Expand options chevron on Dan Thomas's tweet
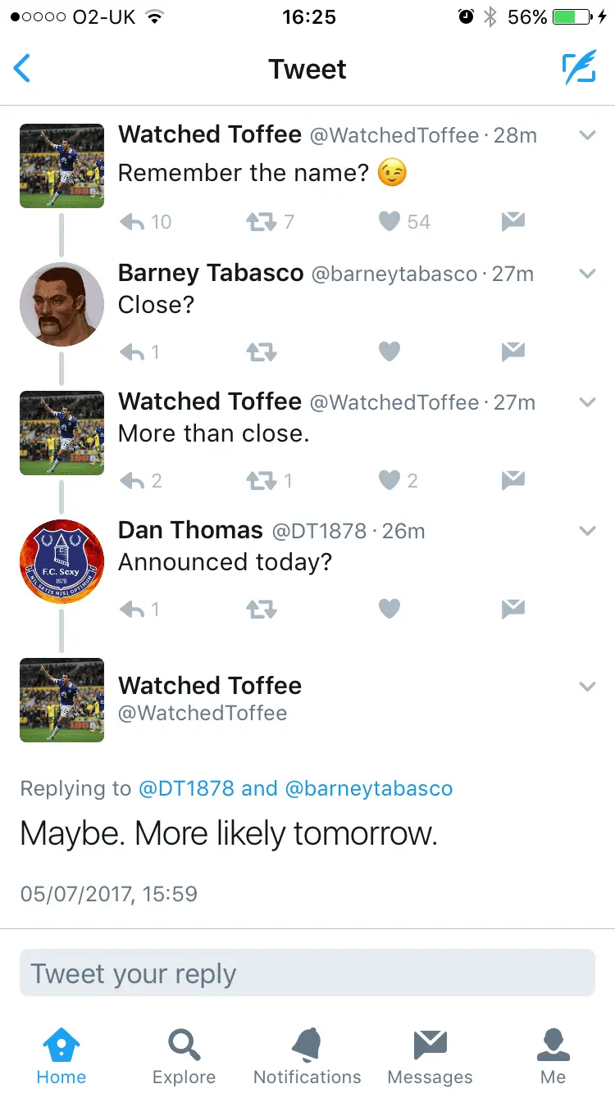The width and height of the screenshot is (615, 1093). 587,531
